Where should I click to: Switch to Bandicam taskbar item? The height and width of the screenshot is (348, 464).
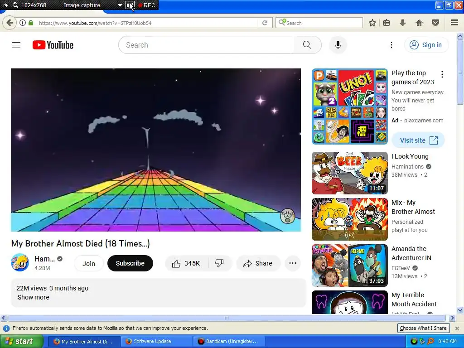[x=229, y=342]
